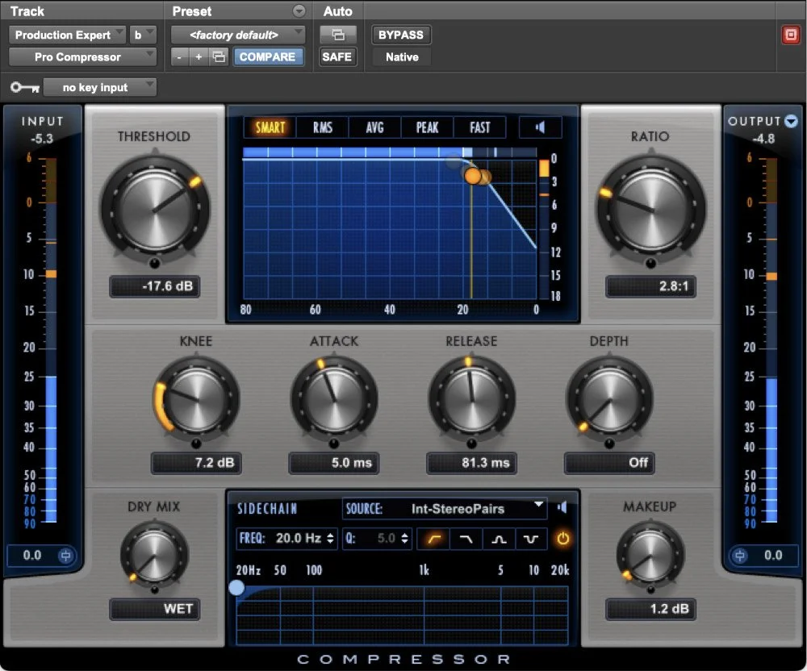Select the notch sidechain filter shape
This screenshot has height=671, width=807.
coord(531,539)
